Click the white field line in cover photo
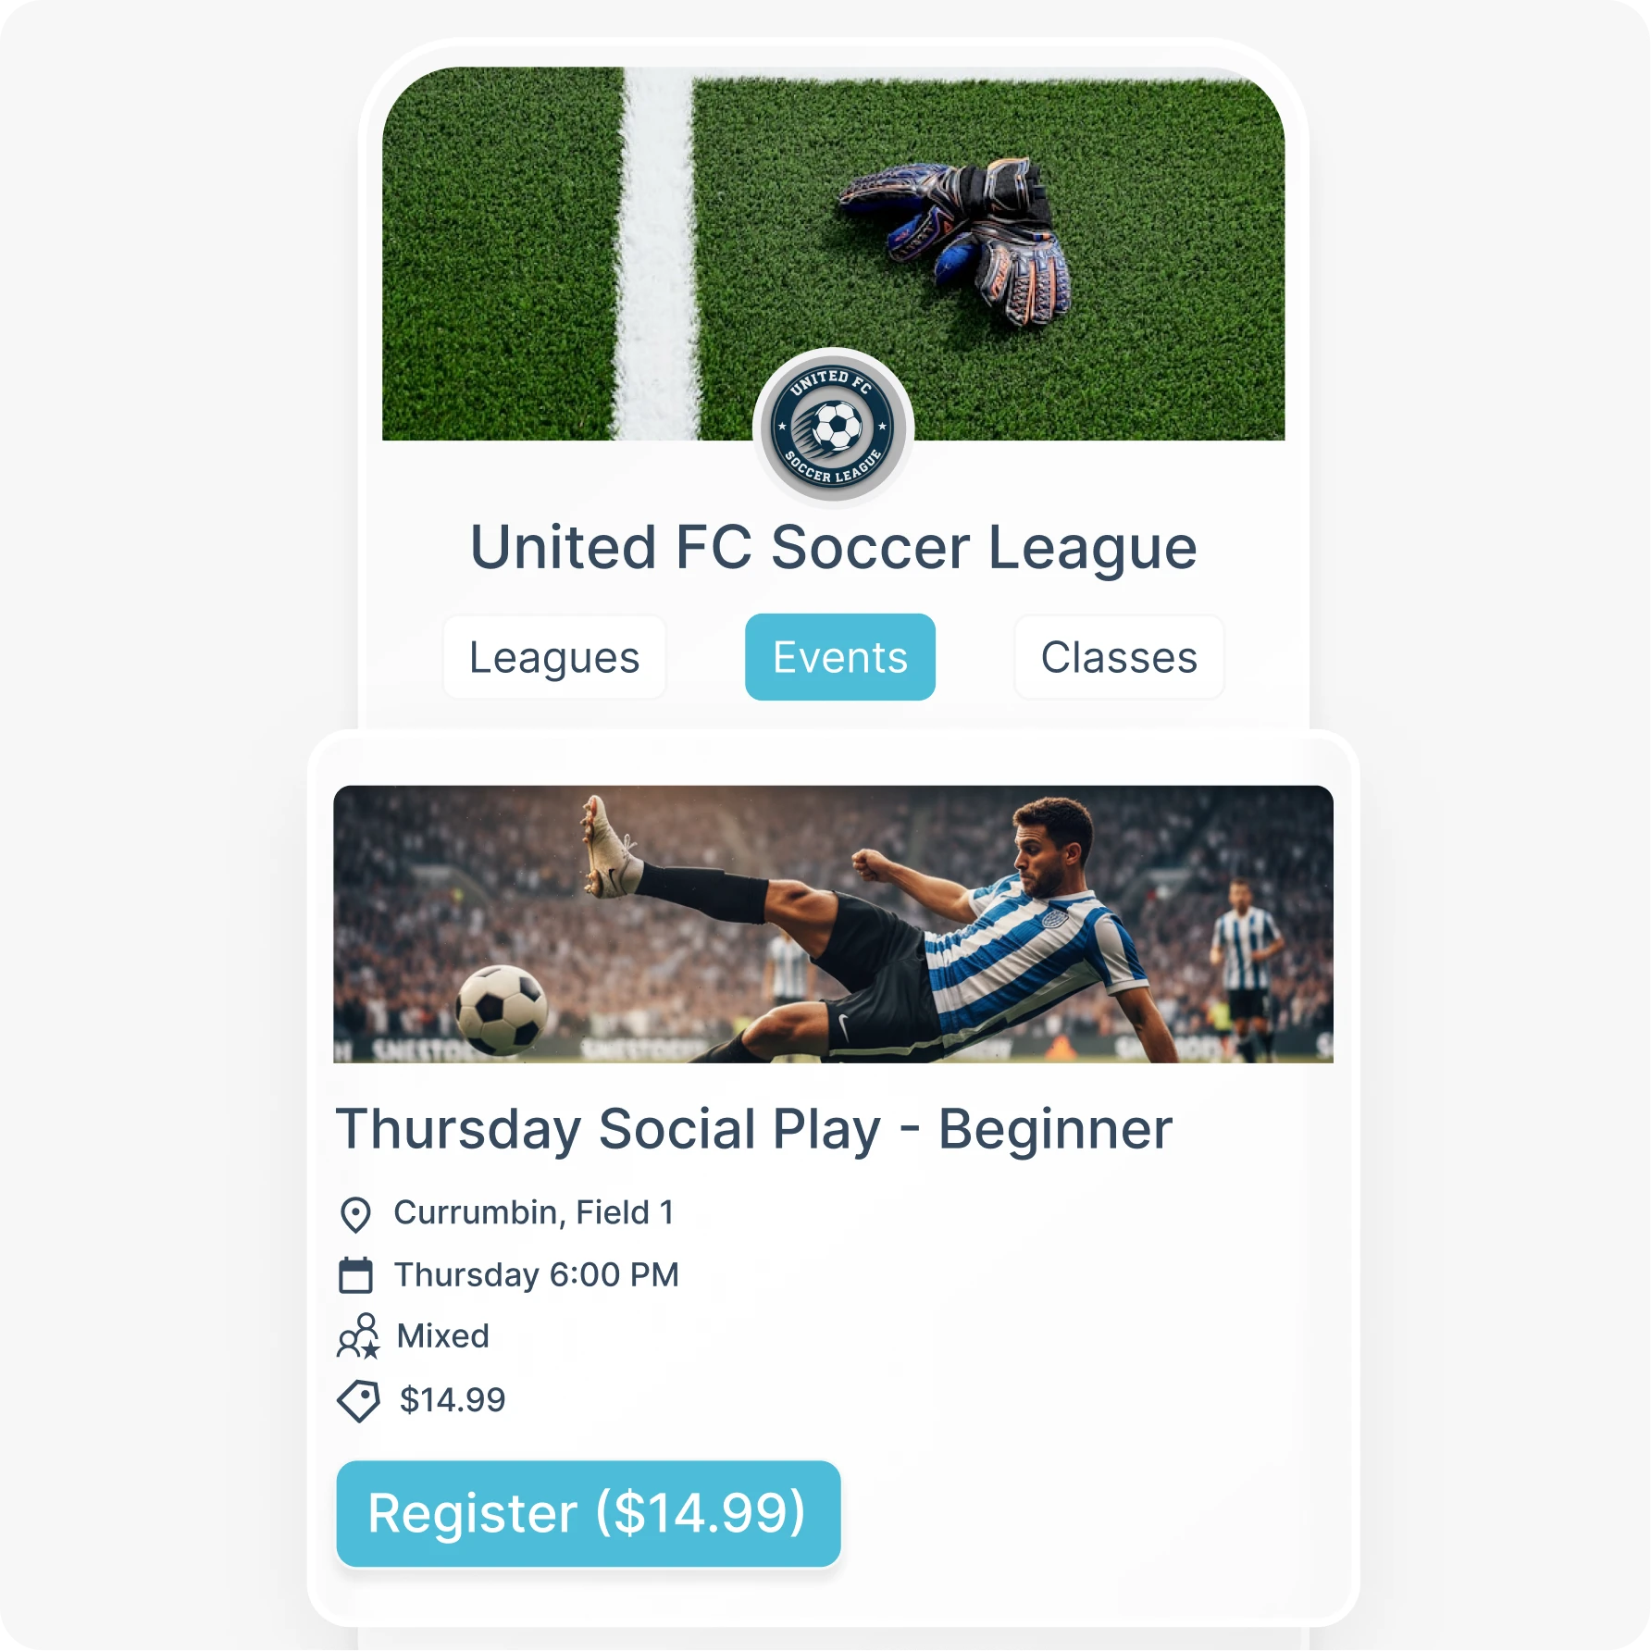 point(657,253)
